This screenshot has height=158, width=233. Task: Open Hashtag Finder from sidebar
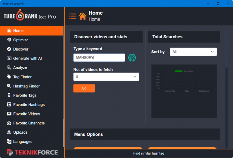26,86
